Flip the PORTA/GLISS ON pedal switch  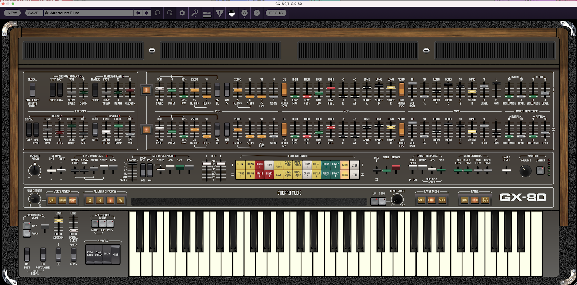pos(43,254)
